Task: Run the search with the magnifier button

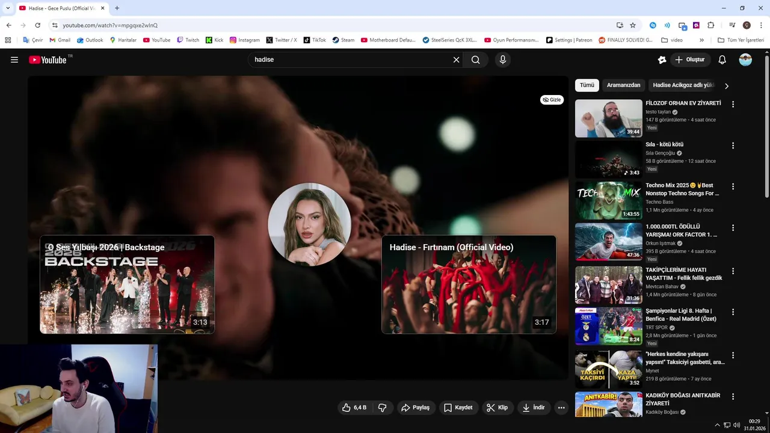Action: [x=475, y=60]
